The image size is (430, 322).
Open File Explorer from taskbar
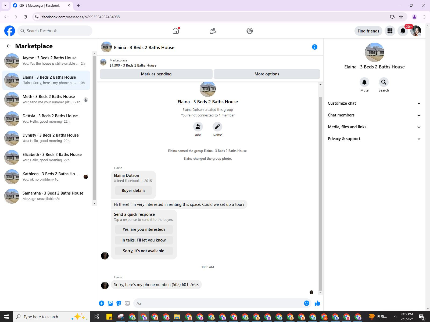[177, 317]
